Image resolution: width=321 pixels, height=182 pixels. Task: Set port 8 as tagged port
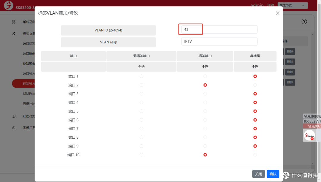tap(205, 137)
